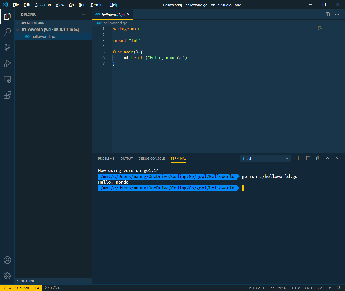Select the Terminal panel tab
This screenshot has width=345, height=291.
(179, 158)
